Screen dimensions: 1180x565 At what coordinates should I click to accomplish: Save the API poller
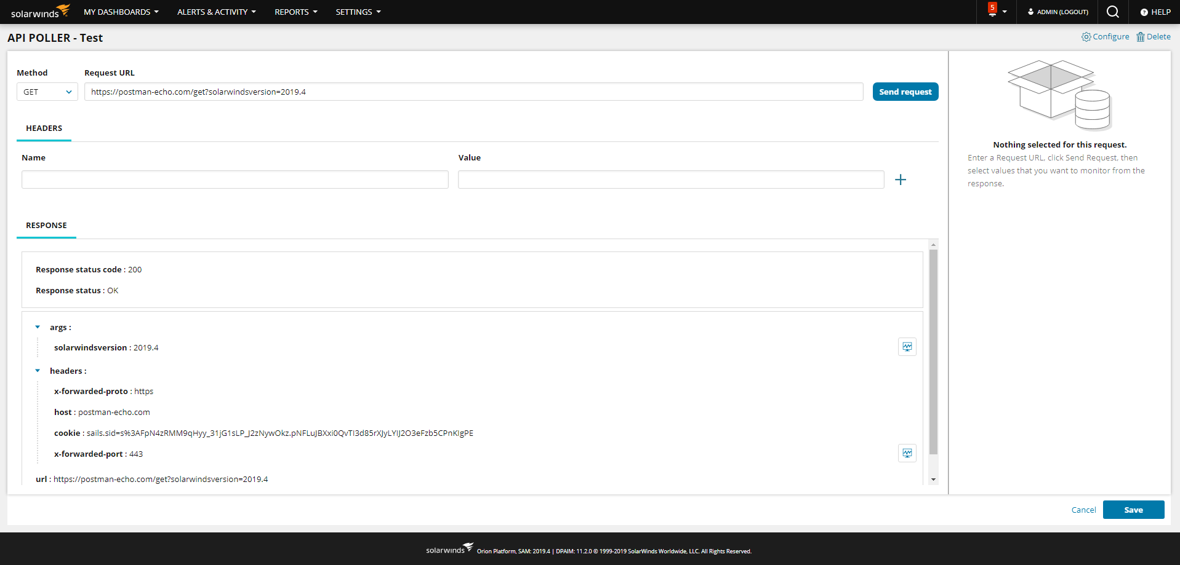1134,510
